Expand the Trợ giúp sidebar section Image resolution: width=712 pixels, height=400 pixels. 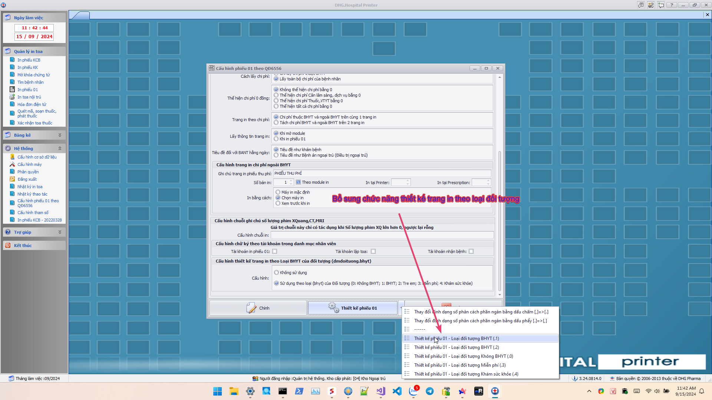(60, 232)
